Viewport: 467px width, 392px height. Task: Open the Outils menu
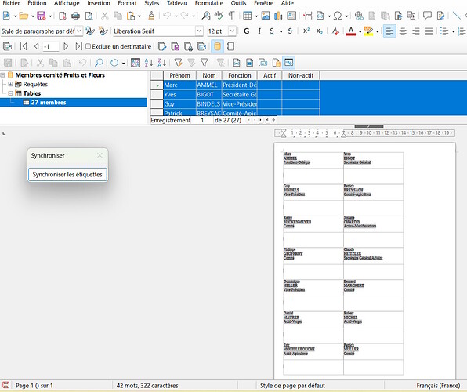click(x=238, y=3)
